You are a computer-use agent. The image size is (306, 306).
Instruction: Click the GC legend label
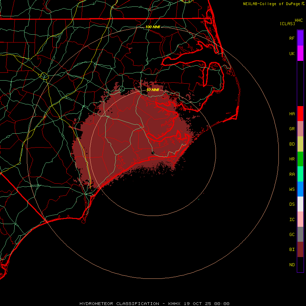[292, 235]
